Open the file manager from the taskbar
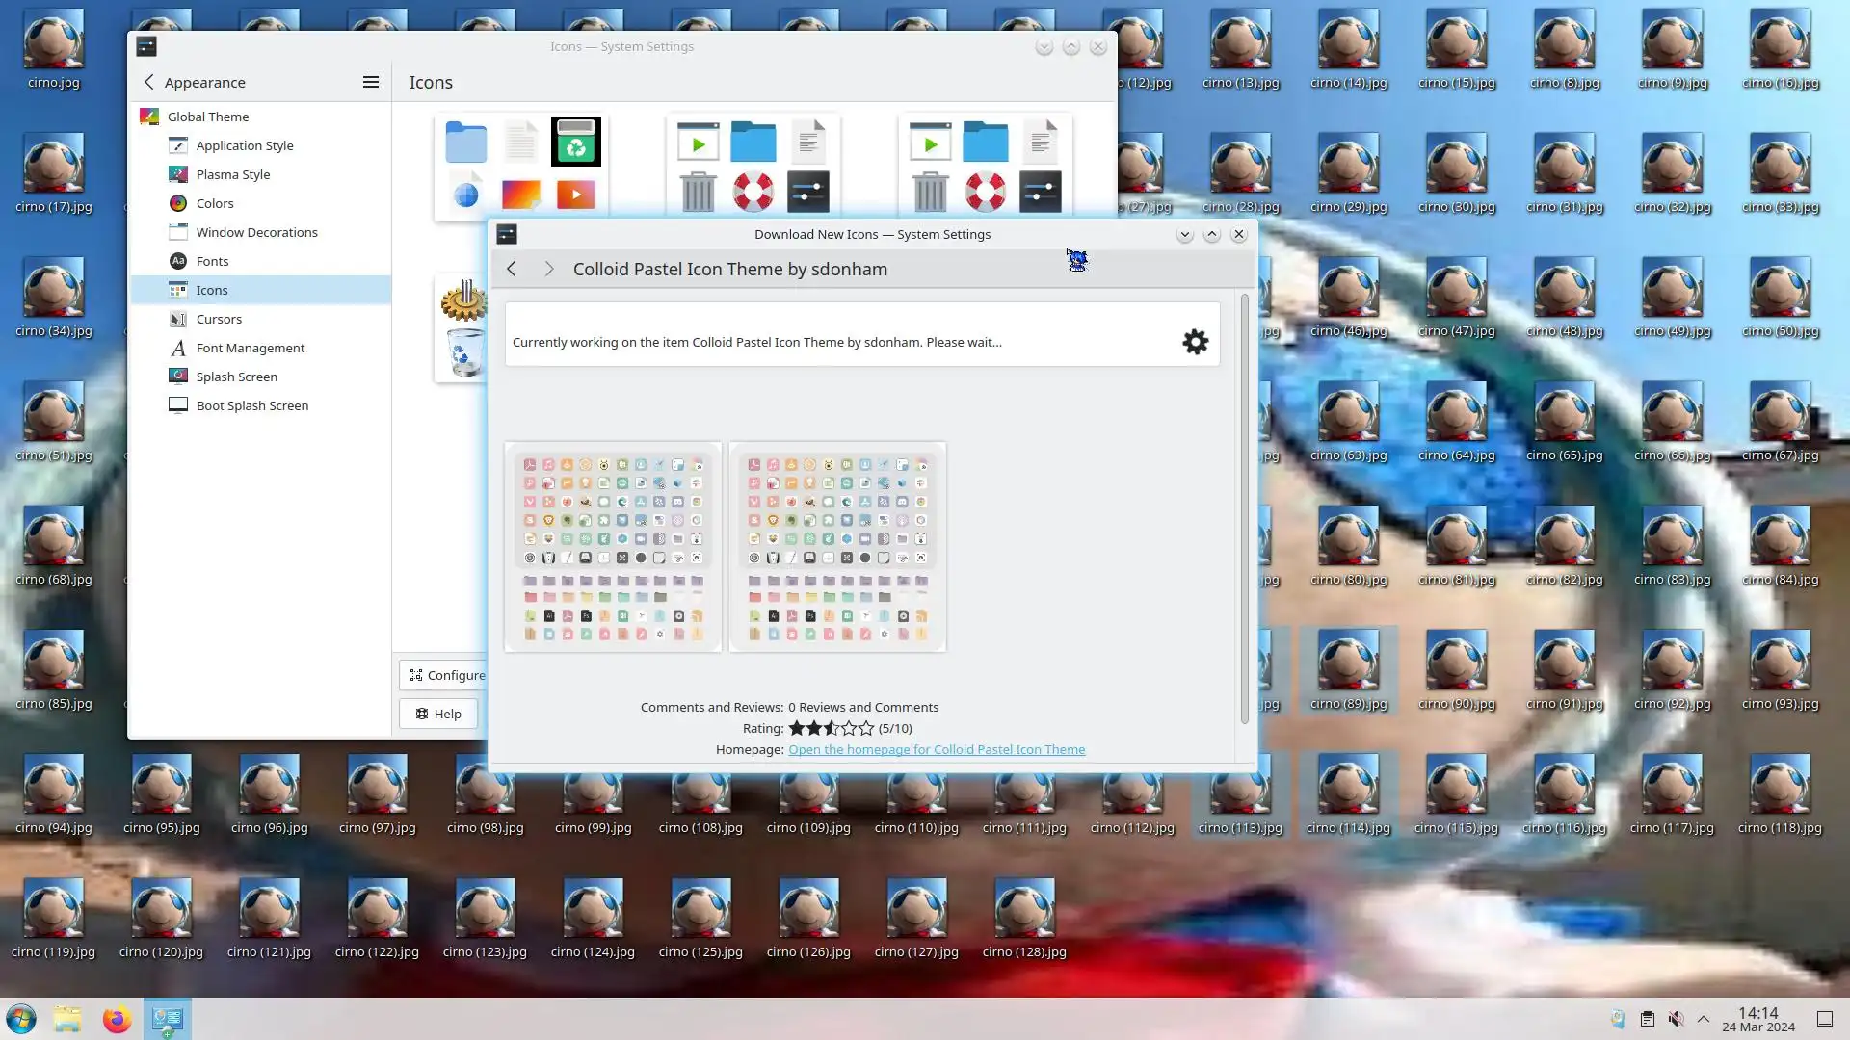Screen dimensions: 1850x1040 point(67,1019)
